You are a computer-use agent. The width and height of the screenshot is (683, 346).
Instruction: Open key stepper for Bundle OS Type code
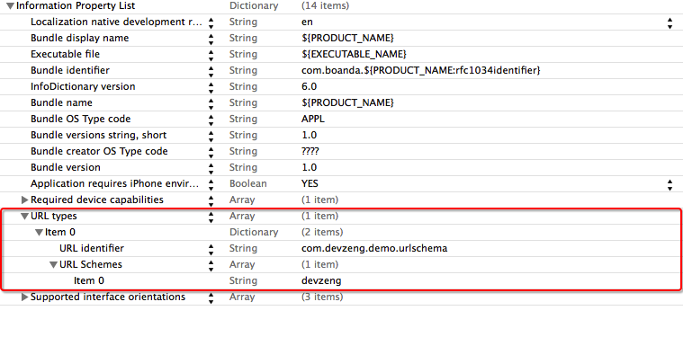click(x=211, y=120)
